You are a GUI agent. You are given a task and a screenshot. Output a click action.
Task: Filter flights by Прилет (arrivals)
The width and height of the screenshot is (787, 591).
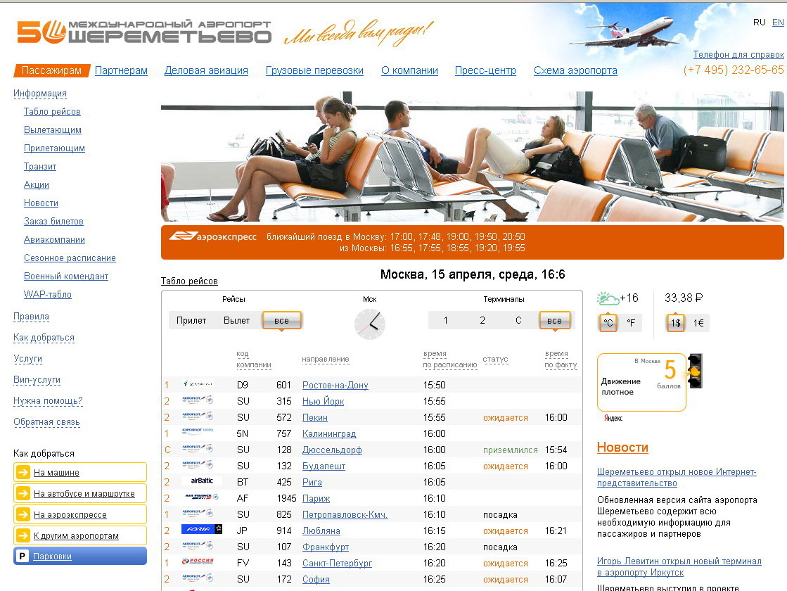(191, 321)
